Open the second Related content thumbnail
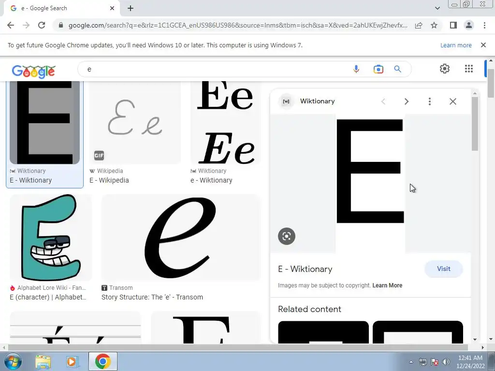The height and width of the screenshot is (371, 495). click(418, 332)
